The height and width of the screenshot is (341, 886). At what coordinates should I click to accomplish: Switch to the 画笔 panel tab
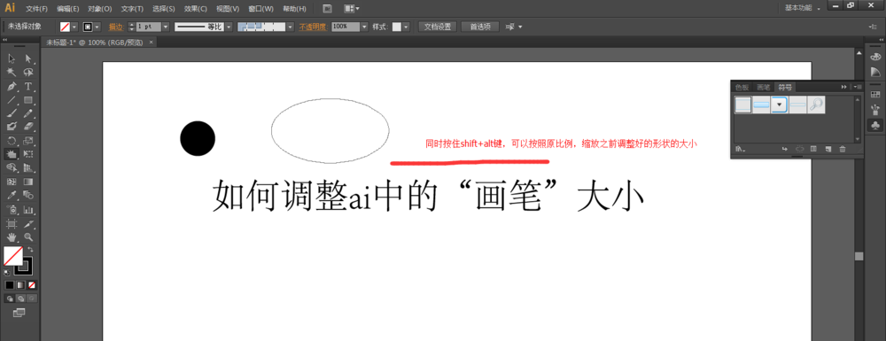point(764,87)
